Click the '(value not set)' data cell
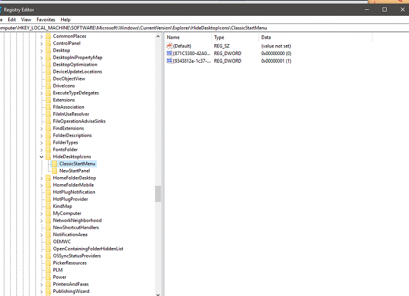409x296 pixels. pos(276,46)
